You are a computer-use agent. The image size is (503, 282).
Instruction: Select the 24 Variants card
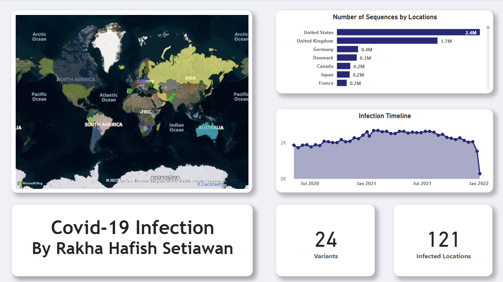coord(326,241)
